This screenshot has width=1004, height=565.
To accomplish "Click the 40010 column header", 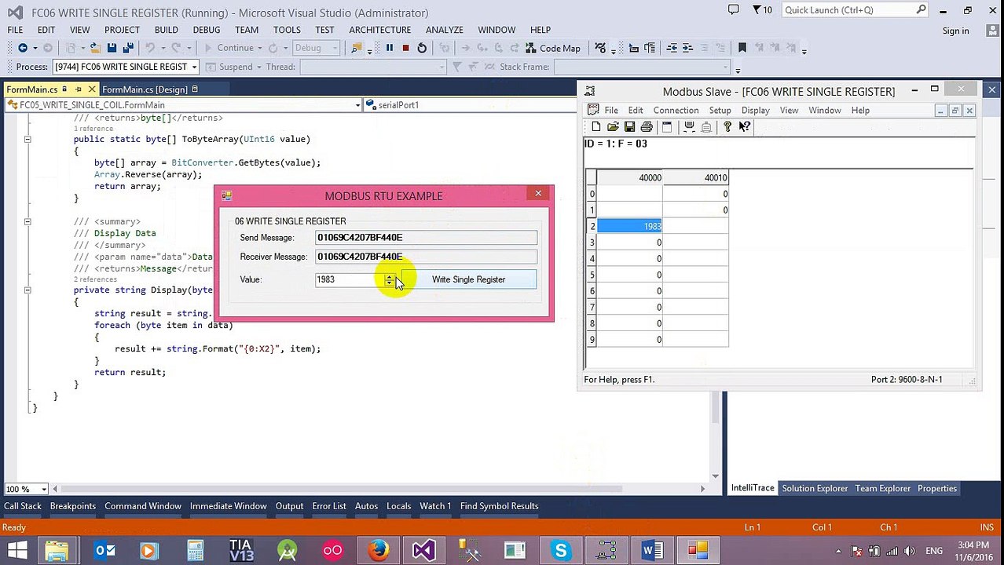I will [695, 178].
